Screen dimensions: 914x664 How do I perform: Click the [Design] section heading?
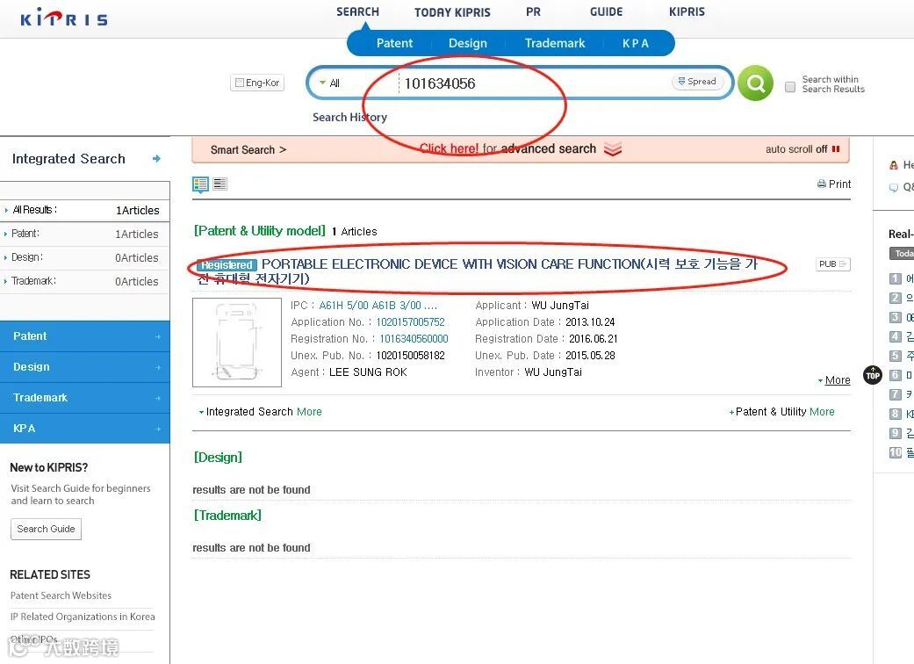tap(218, 457)
